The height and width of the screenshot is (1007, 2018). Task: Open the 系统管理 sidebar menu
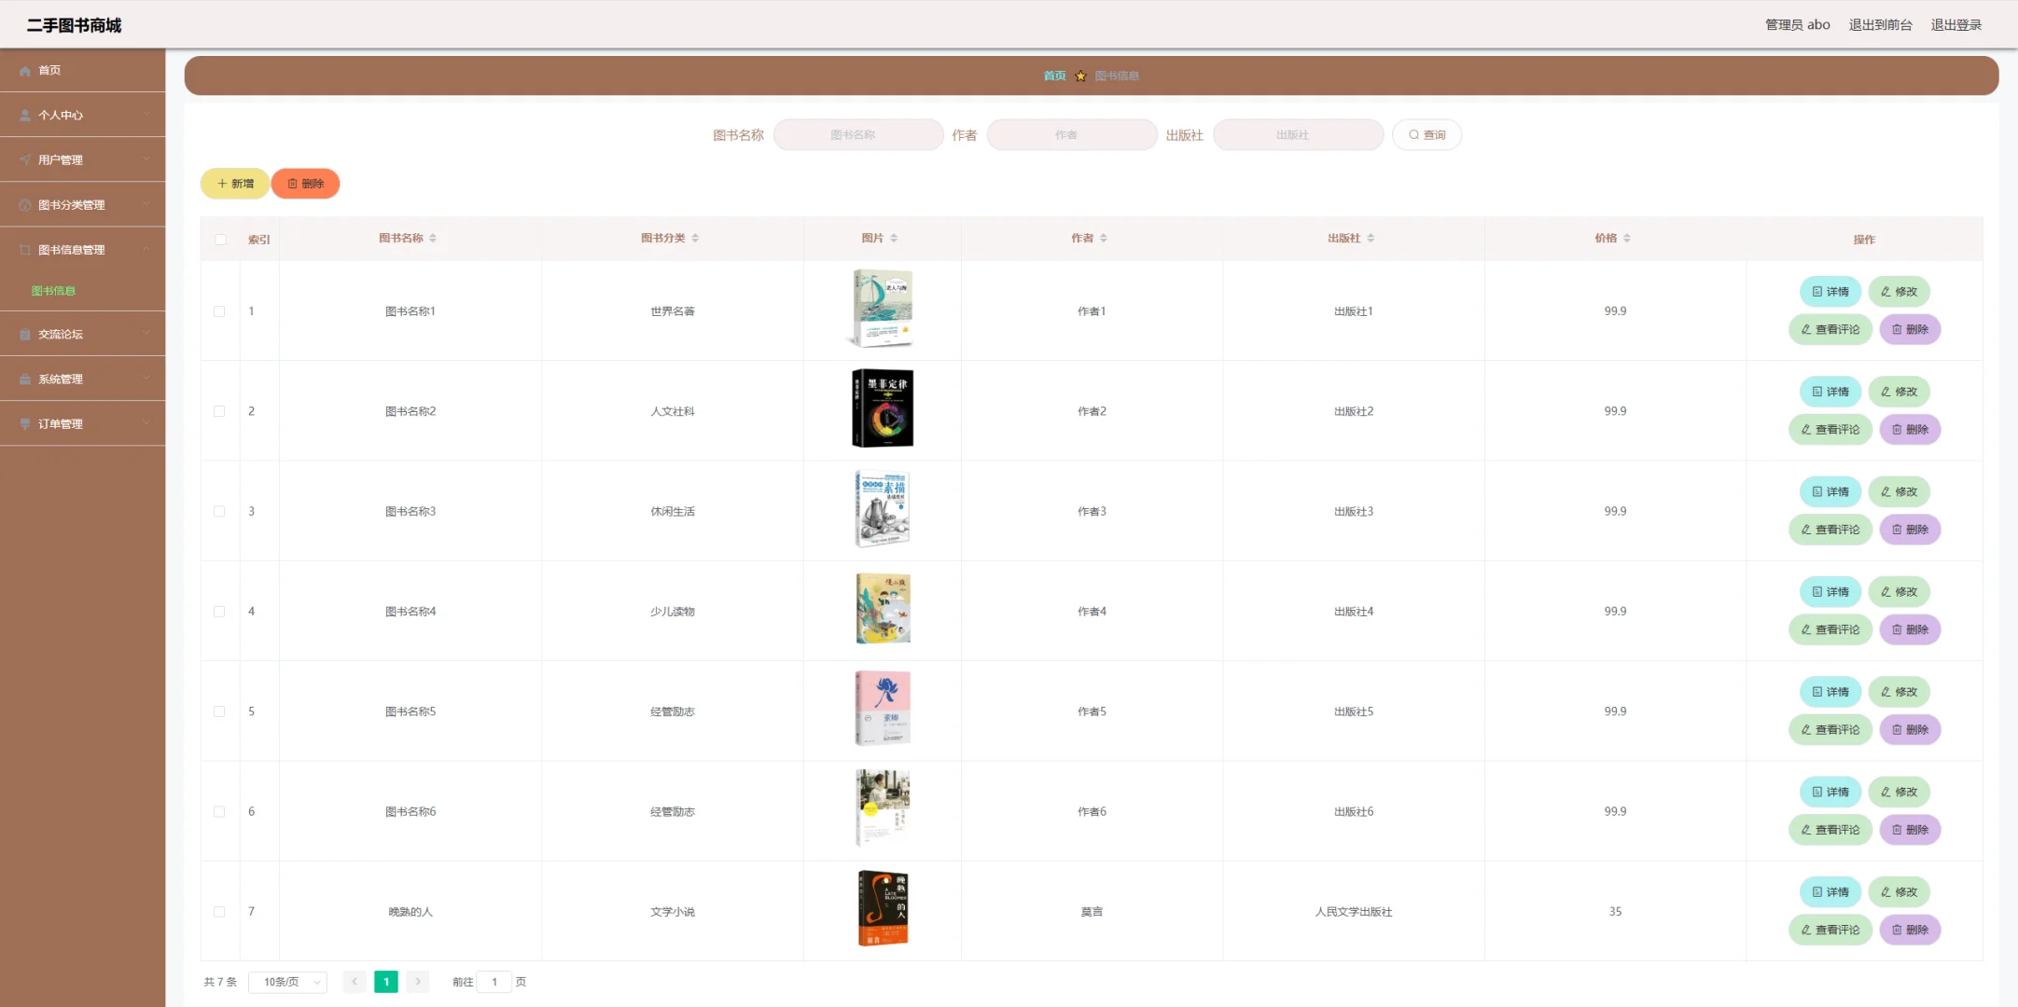82,379
